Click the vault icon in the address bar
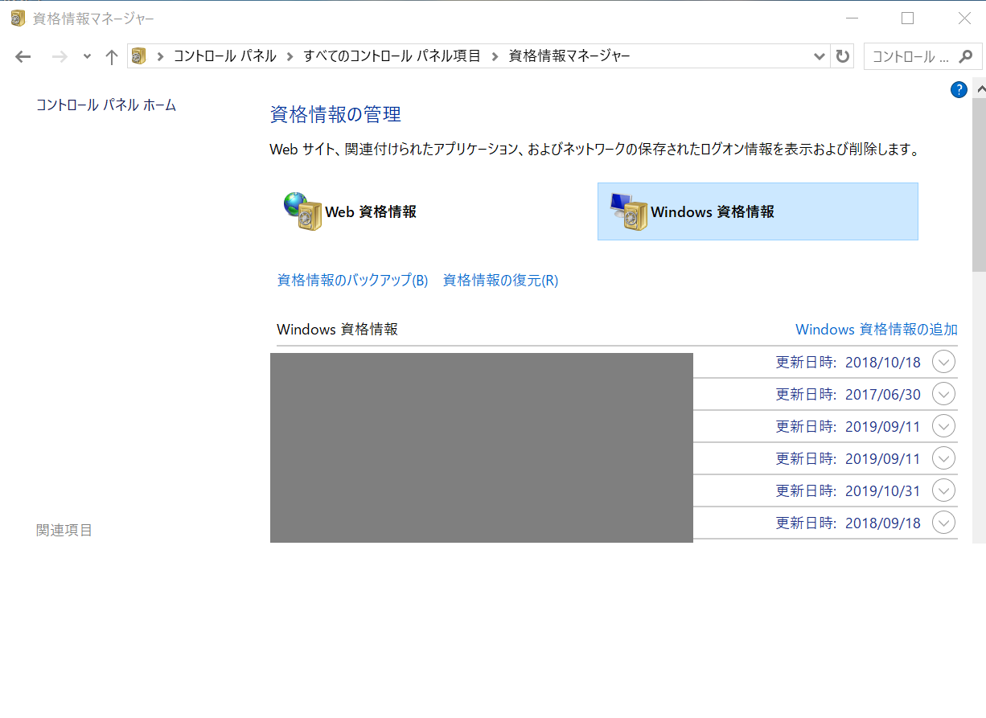986x718 pixels. pyautogui.click(x=139, y=56)
